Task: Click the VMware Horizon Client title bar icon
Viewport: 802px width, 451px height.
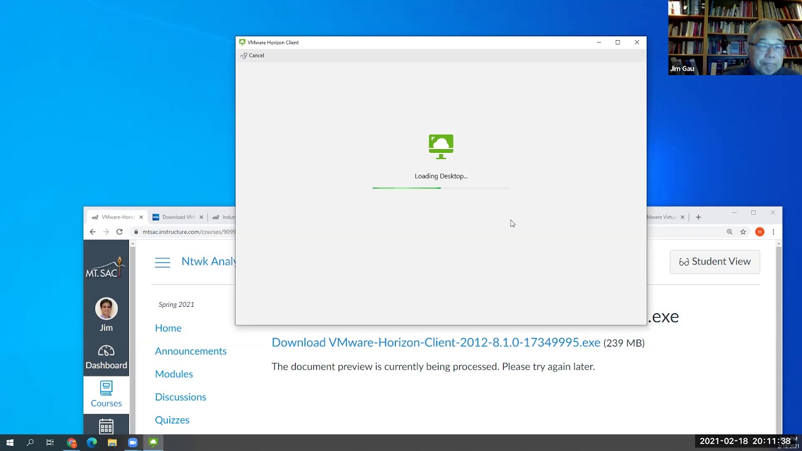Action: [x=242, y=43]
